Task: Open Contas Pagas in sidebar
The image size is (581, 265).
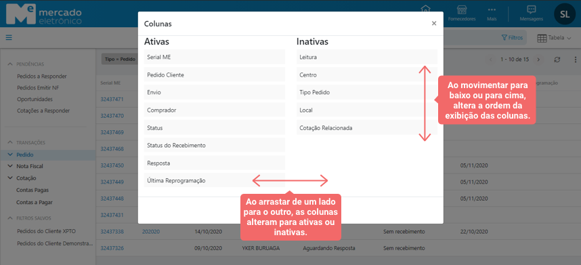Action: coord(33,190)
